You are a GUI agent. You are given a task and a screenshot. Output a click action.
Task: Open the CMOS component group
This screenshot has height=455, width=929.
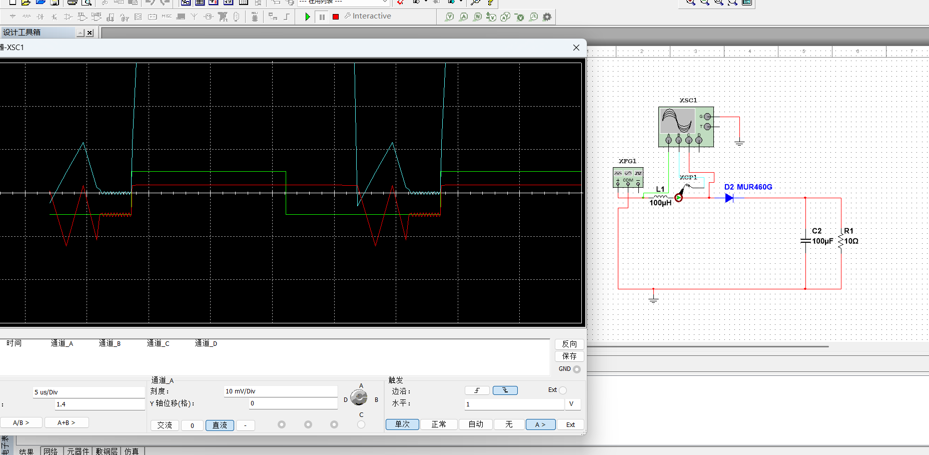(x=97, y=17)
